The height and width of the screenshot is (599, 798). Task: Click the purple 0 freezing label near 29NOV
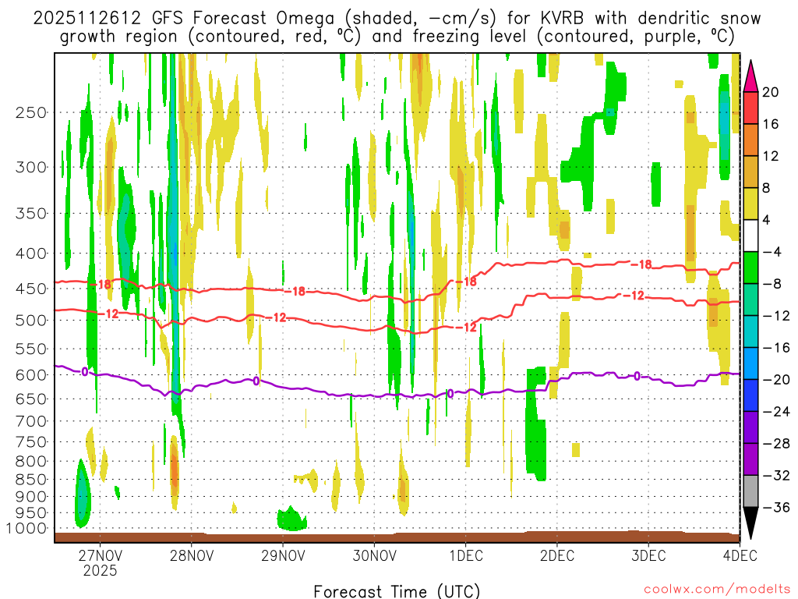point(256,381)
